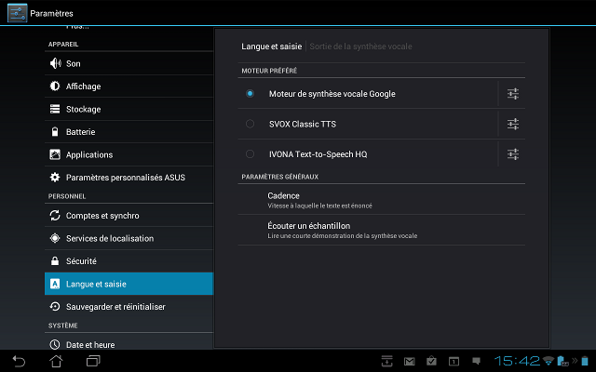This screenshot has height=372, width=596.
Task: Tap the Sauvegarder et réinitialiser restore icon
Action: pos(55,307)
